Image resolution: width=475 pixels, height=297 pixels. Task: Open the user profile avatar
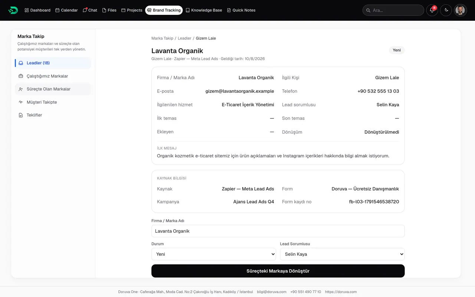tap(460, 10)
